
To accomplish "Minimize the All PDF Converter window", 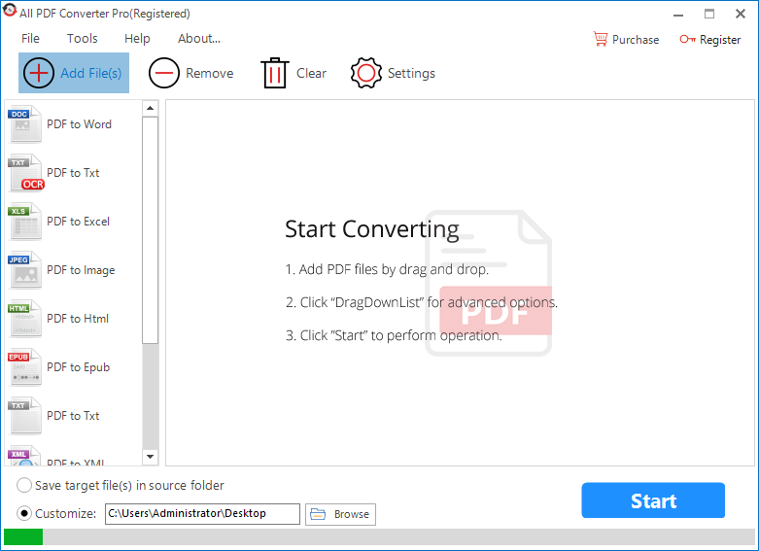I will click(x=678, y=15).
